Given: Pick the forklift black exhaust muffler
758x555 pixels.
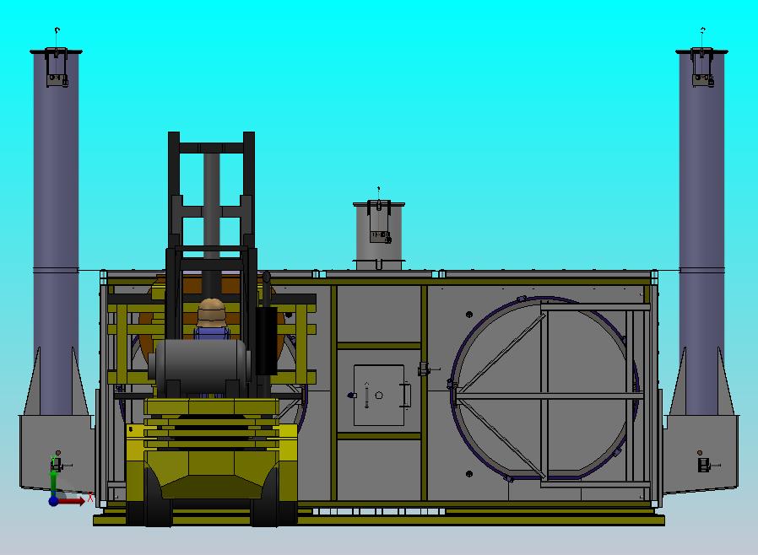Looking at the screenshot, I should tap(266, 341).
